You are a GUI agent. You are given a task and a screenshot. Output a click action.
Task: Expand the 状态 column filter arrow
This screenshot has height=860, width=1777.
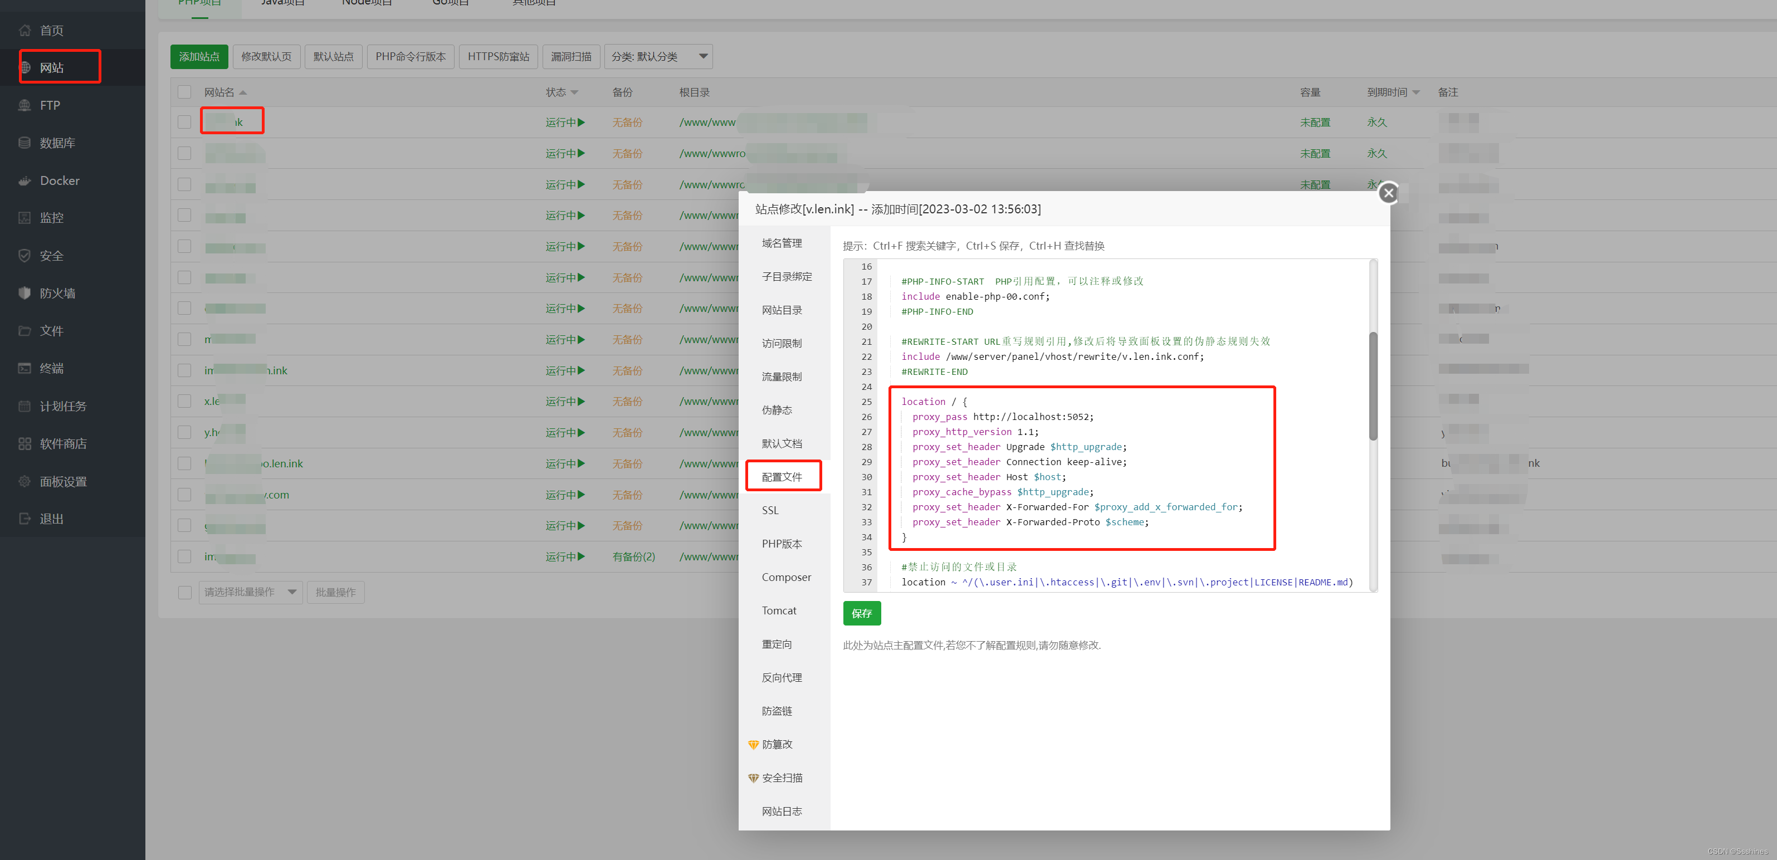pos(575,93)
